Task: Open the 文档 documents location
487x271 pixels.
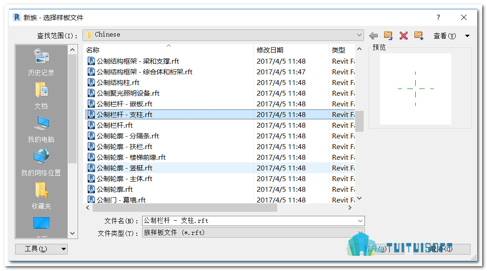Action: point(41,96)
